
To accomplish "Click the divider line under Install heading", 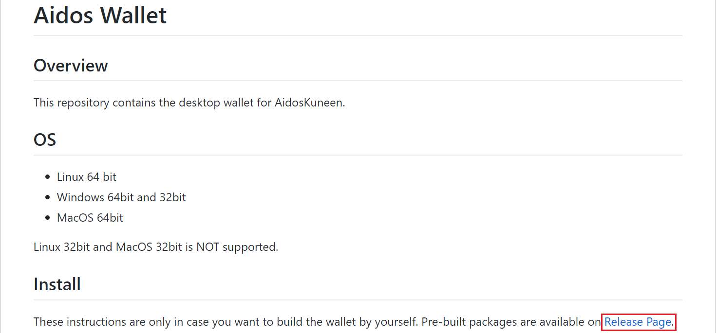I will click(x=358, y=300).
